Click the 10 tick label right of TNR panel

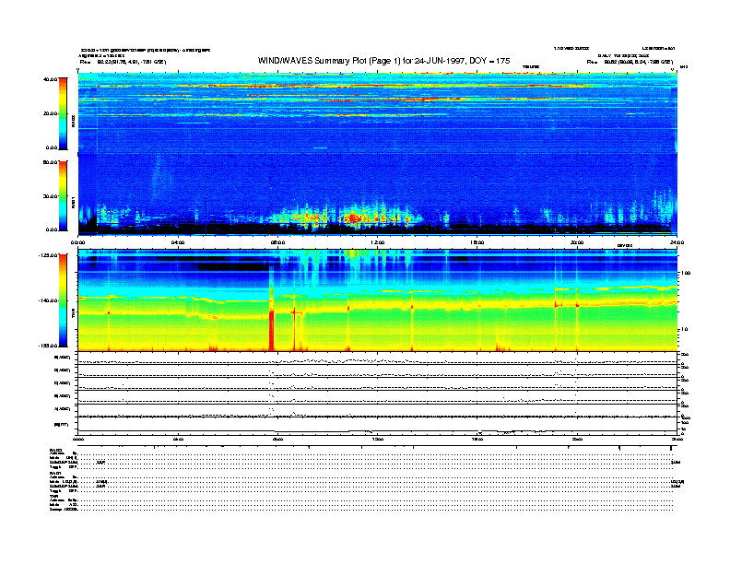[x=685, y=329]
